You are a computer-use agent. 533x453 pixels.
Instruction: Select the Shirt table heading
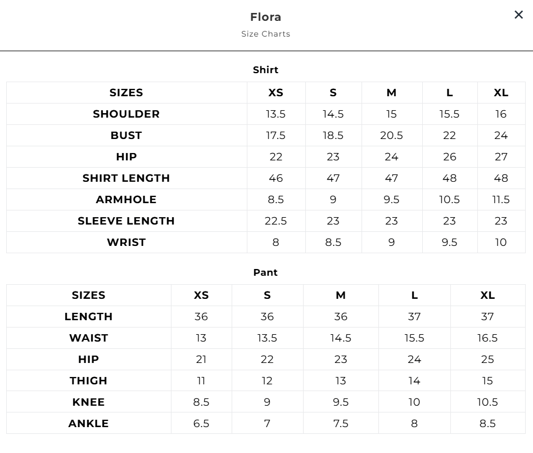tap(266, 70)
